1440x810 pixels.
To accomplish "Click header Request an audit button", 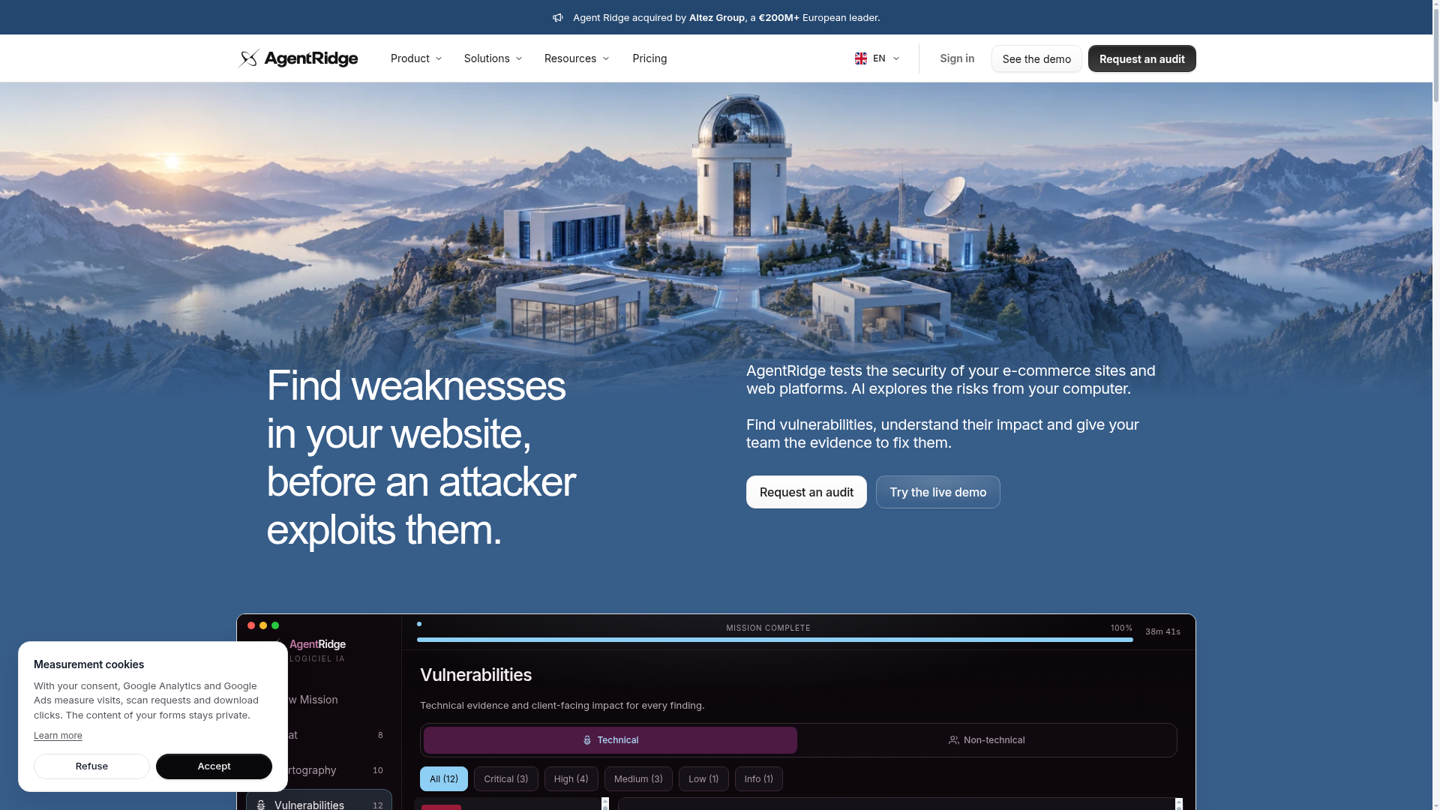I will (x=1141, y=58).
